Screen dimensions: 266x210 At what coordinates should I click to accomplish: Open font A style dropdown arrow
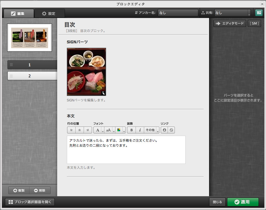[103, 130]
